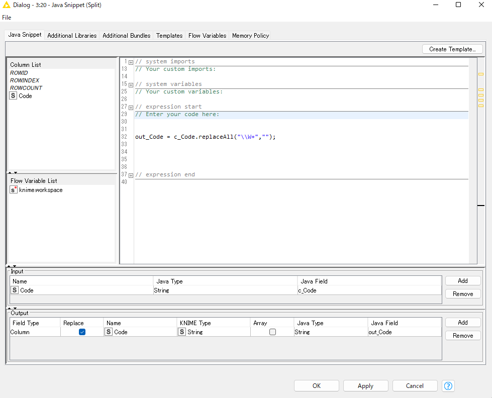Click the Cancel button
This screenshot has height=398, width=492.
[x=415, y=386]
